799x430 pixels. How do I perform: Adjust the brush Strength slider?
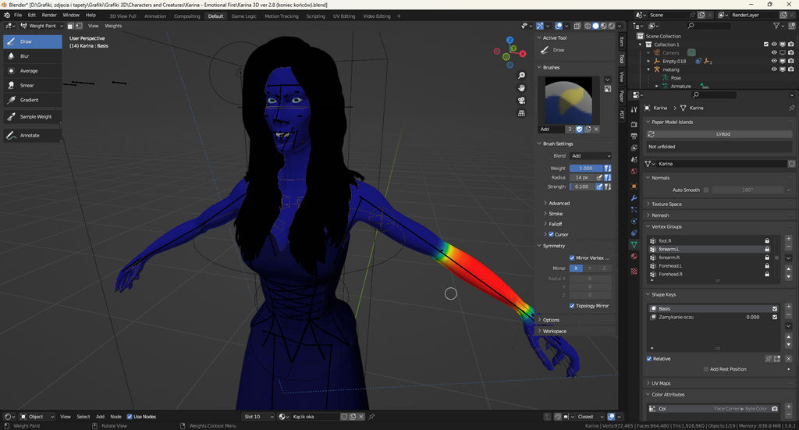click(x=581, y=187)
